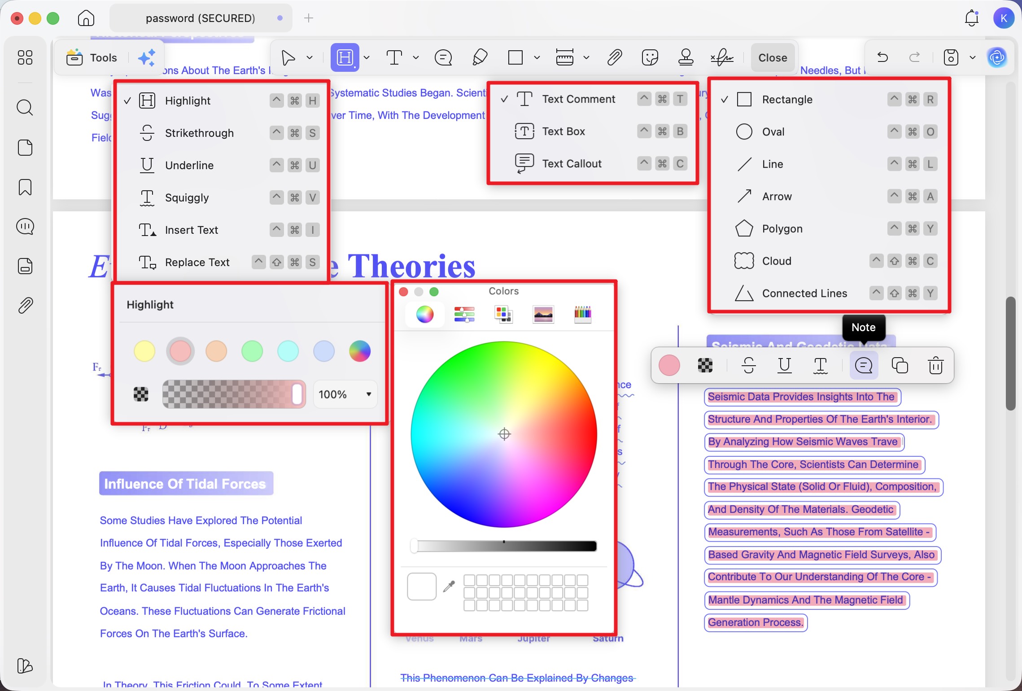Switch to pencils tab in Colors
Image resolution: width=1022 pixels, height=691 pixels.
tap(583, 314)
